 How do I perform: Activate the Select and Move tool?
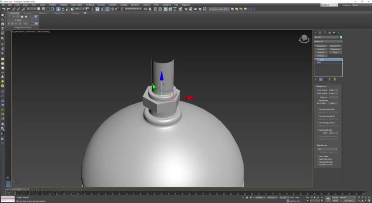[x=58, y=9]
